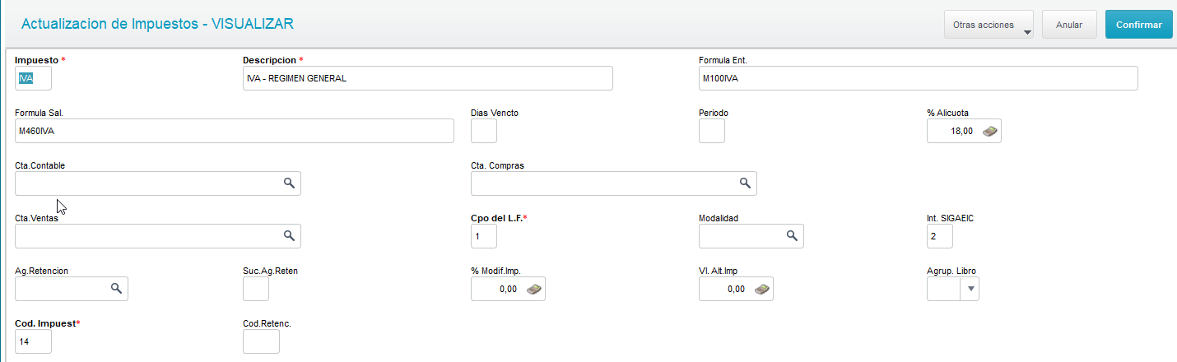Click the Confirmar button
Screen dimensions: 1177x362
tap(1138, 25)
